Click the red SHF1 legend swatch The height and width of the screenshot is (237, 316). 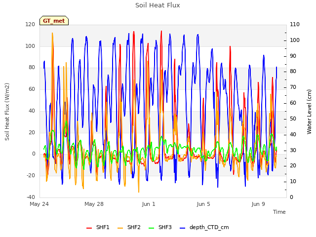click(89, 228)
